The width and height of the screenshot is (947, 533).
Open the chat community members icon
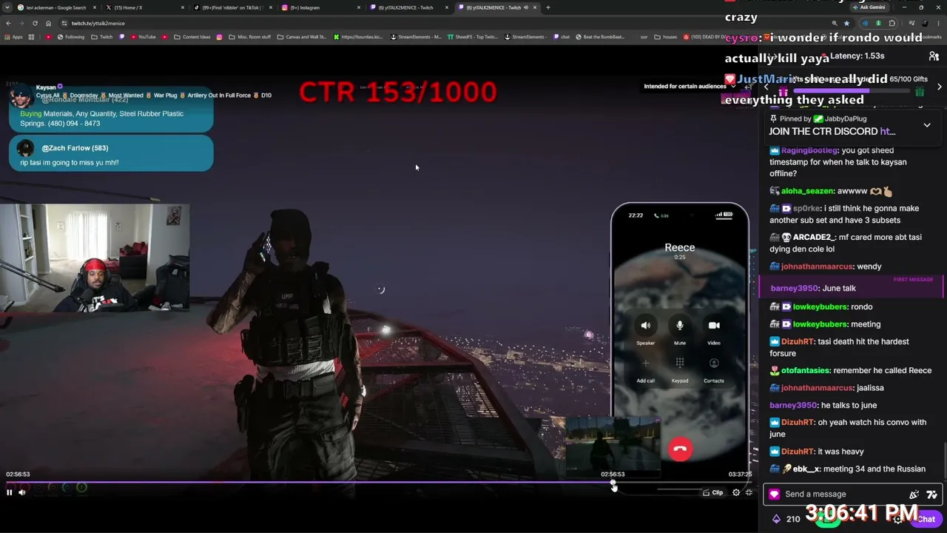(934, 56)
